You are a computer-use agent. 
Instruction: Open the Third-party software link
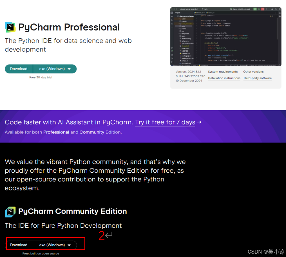pos(257,78)
